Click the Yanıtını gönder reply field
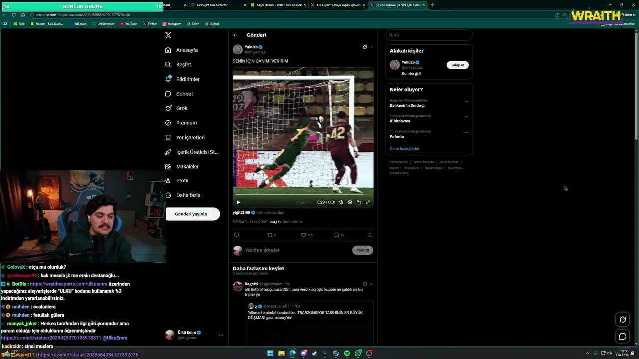The image size is (639, 359). pyautogui.click(x=297, y=250)
